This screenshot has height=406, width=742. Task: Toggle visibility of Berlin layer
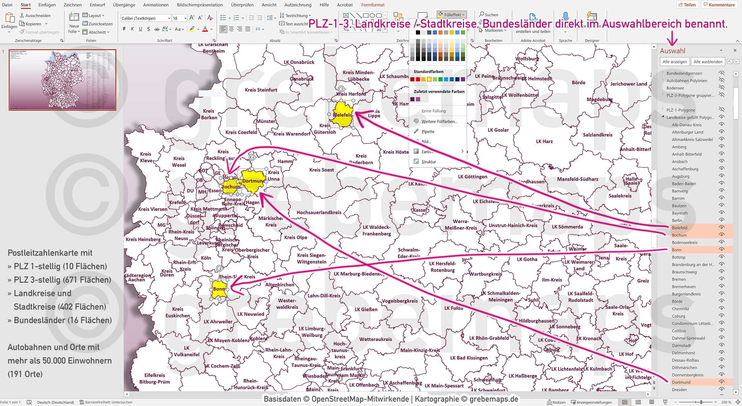tap(721, 220)
